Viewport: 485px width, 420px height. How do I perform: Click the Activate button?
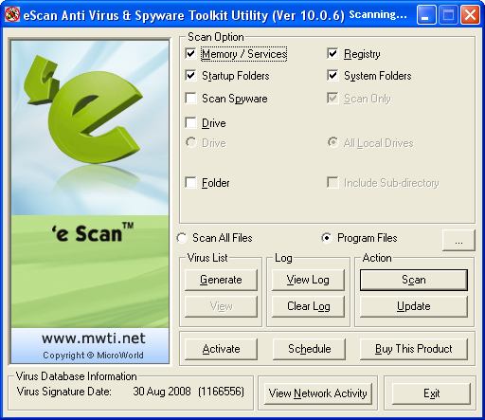(x=221, y=349)
